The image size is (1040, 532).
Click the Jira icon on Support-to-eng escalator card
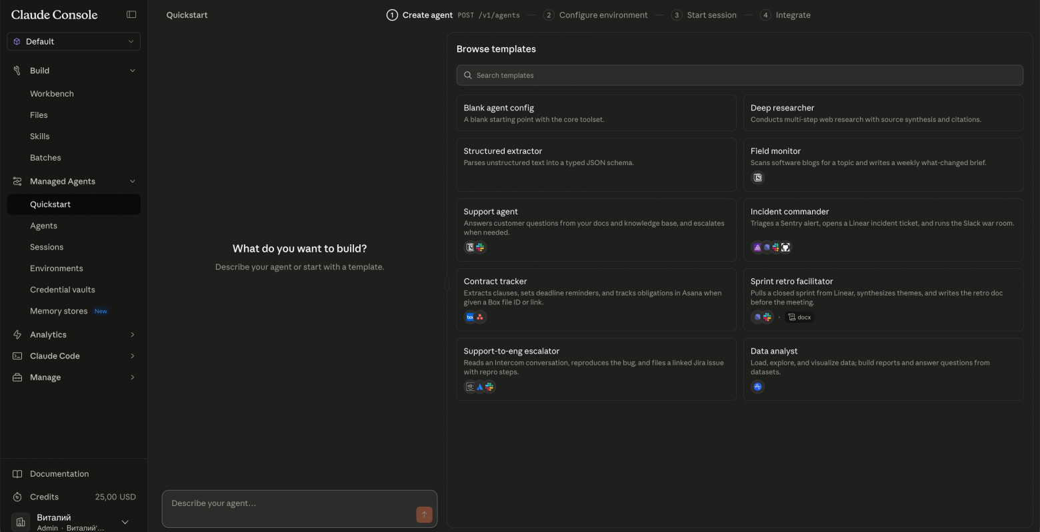[479, 387]
